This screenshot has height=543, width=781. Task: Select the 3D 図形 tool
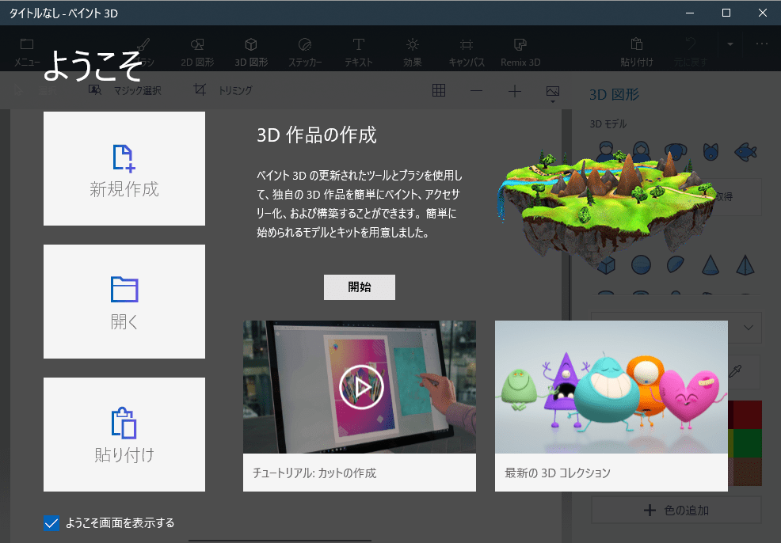[x=251, y=51]
